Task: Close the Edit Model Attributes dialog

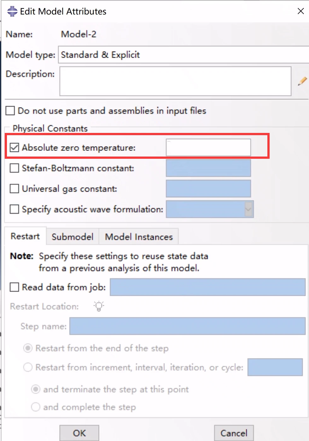Action: [300, 11]
